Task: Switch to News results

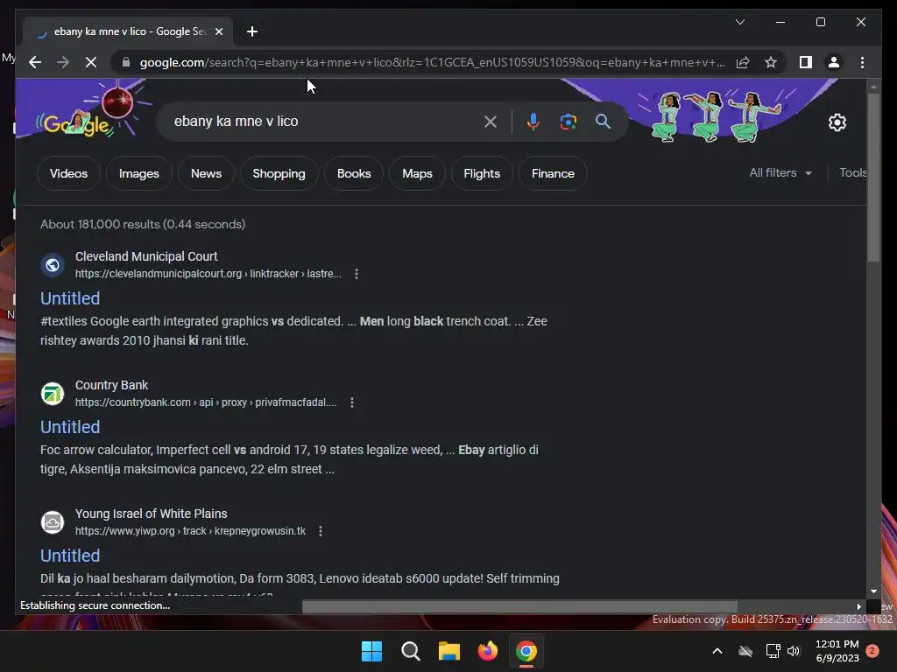Action: tap(206, 173)
